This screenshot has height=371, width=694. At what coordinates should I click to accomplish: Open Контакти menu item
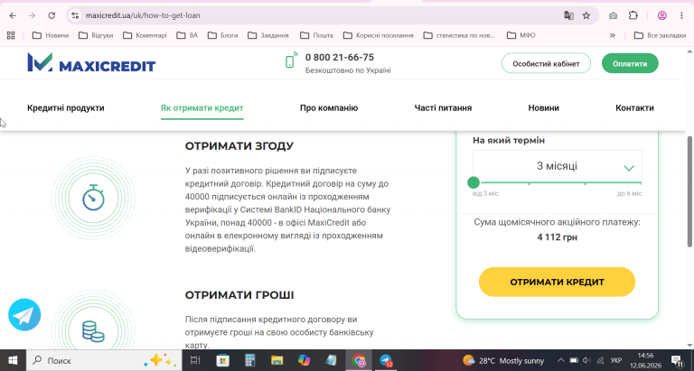(x=634, y=108)
